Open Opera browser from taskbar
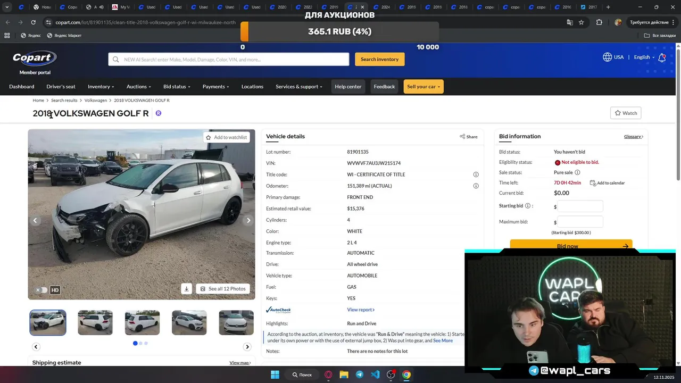681x383 pixels. coord(328,374)
